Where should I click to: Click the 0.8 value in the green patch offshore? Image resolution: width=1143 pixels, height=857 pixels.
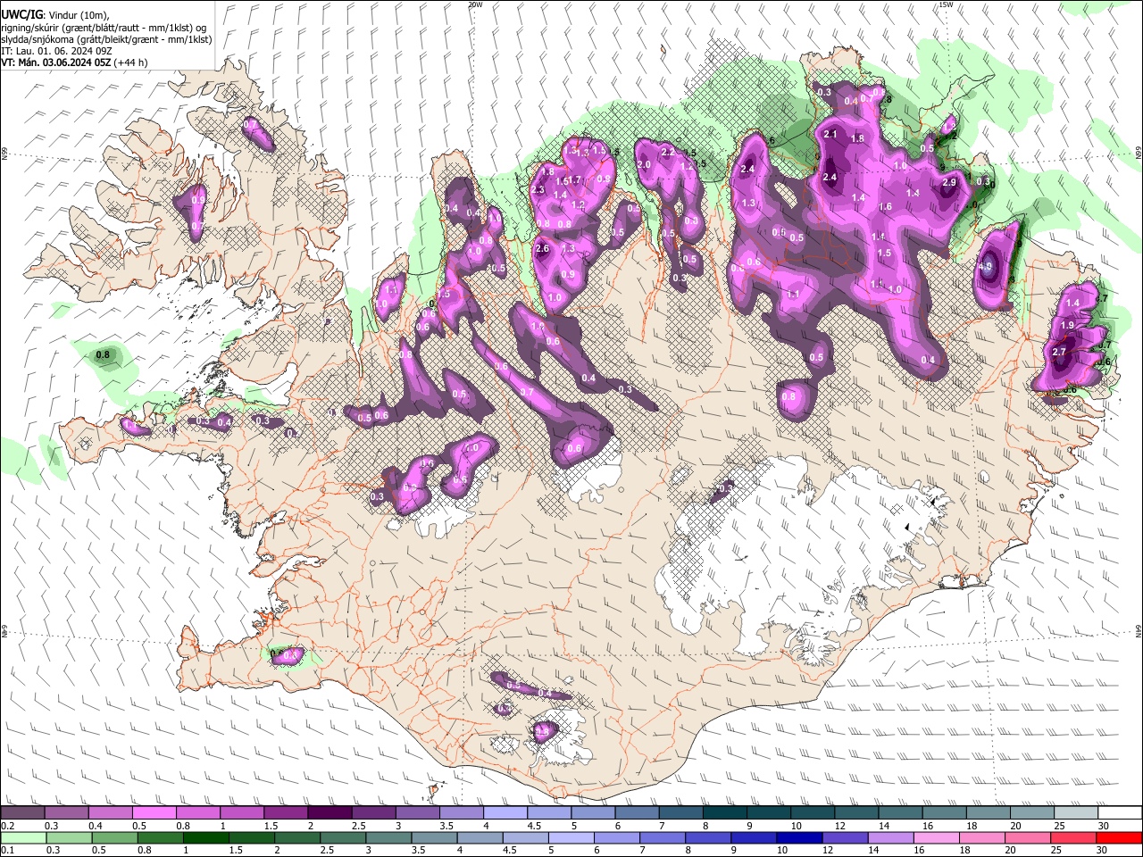click(103, 354)
